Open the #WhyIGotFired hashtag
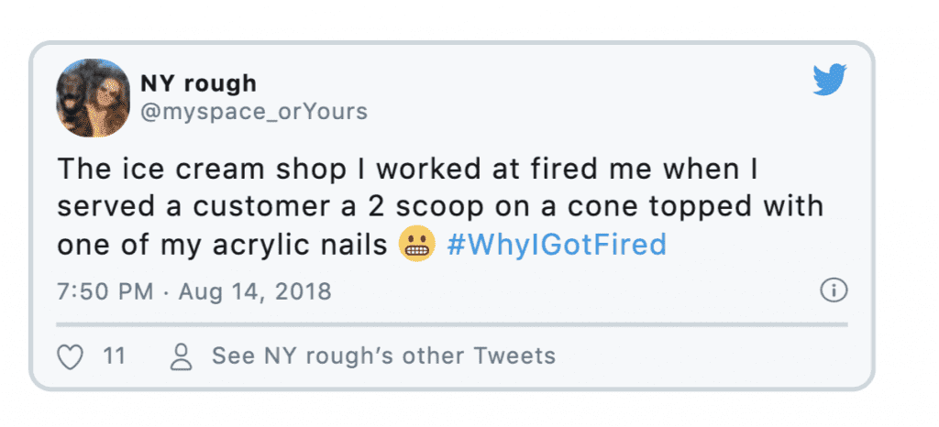This screenshot has height=427, width=939. 557,245
